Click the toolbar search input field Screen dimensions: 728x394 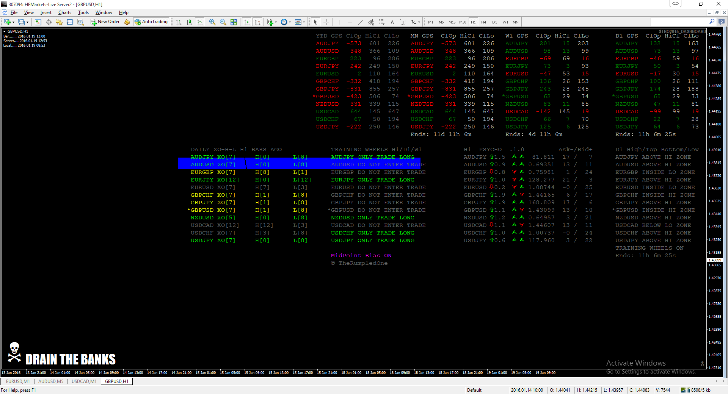click(x=679, y=22)
